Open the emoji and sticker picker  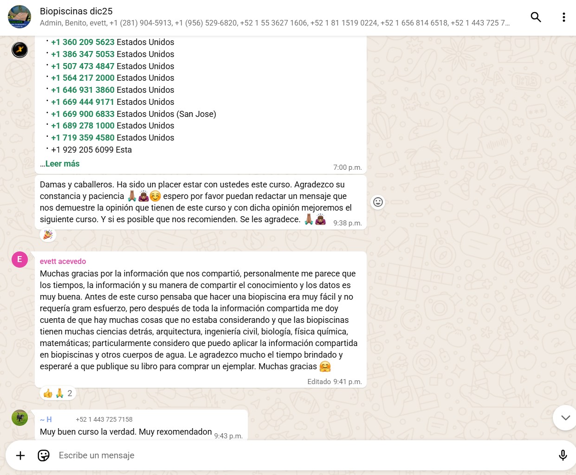tap(44, 455)
